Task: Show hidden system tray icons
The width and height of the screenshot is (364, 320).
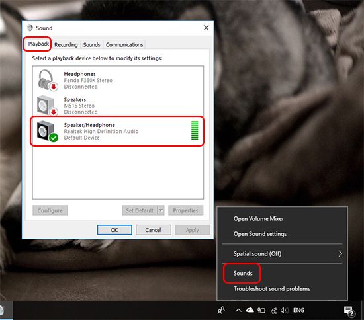Action: tap(238, 310)
